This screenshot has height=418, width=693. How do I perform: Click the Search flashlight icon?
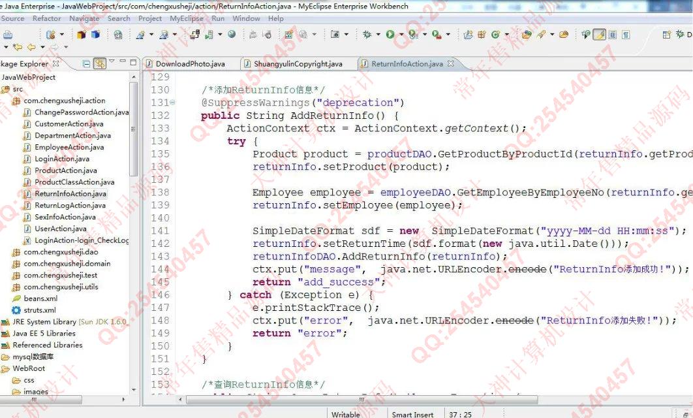coord(541,34)
